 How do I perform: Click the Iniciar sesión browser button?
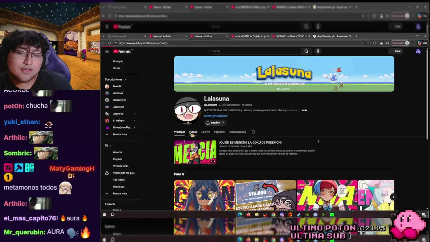click(400, 43)
